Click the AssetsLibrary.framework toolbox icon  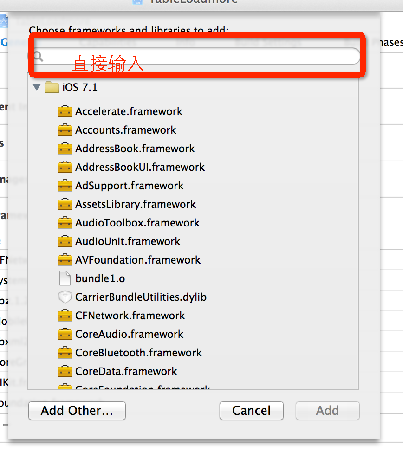coord(65,204)
